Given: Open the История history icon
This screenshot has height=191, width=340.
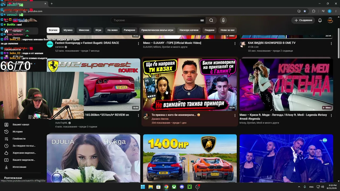Looking at the screenshot, I should (x=6, y=132).
